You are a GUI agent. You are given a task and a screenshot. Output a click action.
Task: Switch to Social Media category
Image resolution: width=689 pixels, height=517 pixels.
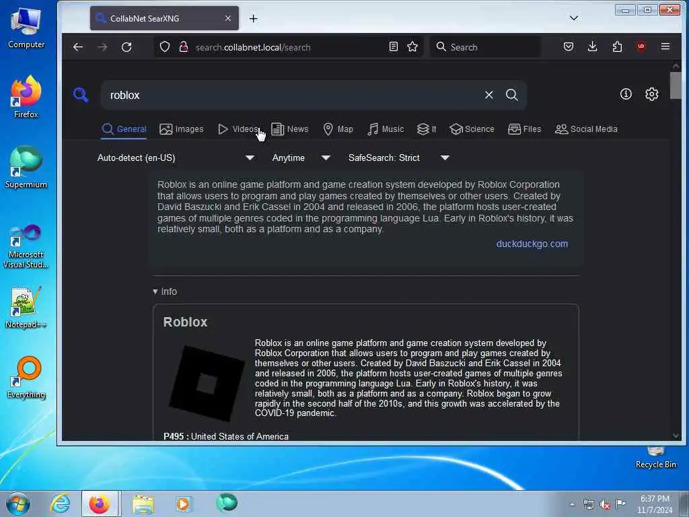coord(586,129)
